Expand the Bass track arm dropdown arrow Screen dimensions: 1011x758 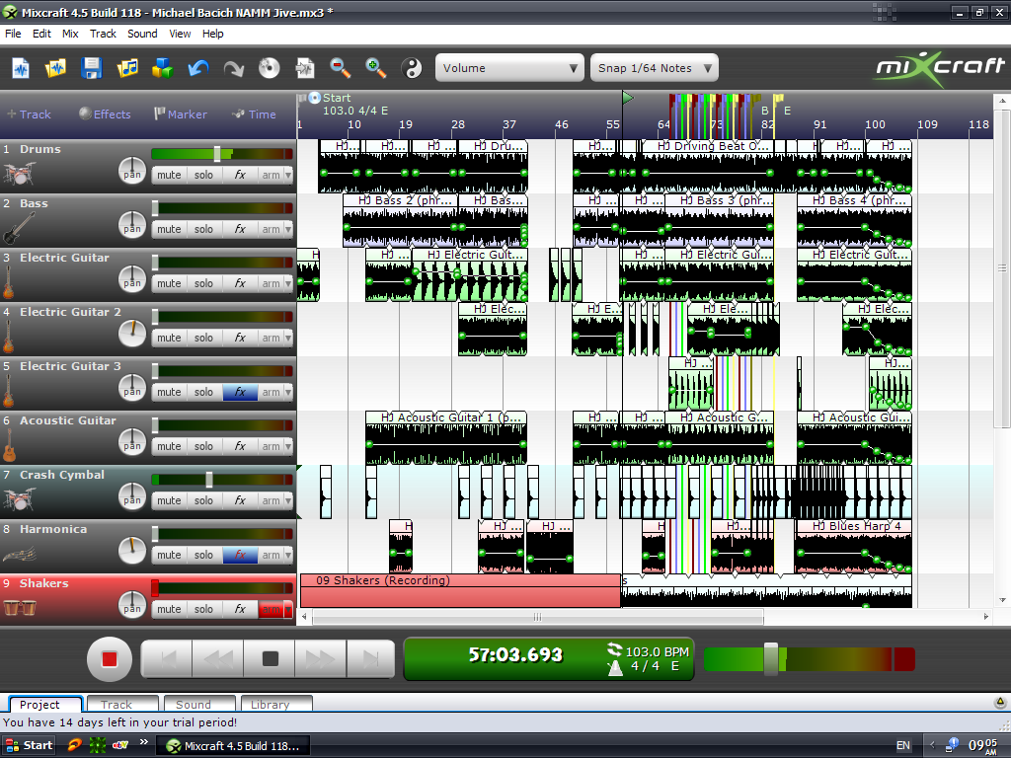pyautogui.click(x=288, y=229)
